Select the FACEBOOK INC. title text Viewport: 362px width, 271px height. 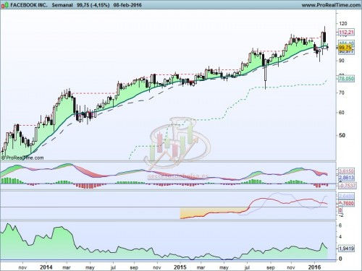[x=29, y=5]
